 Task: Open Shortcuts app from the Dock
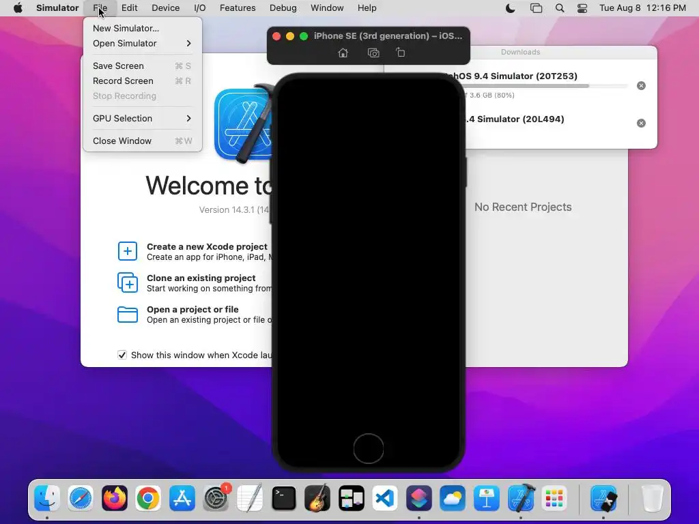(419, 497)
